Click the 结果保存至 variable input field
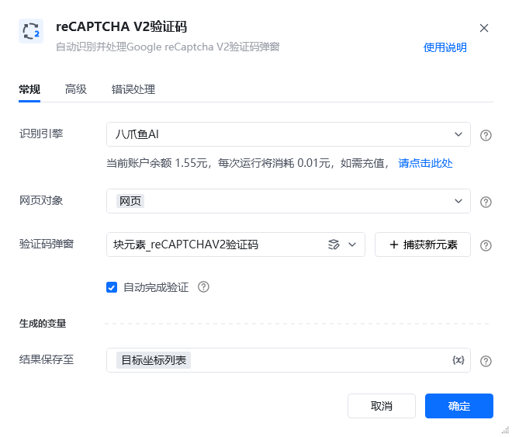Image resolution: width=512 pixels, height=437 pixels. click(x=289, y=360)
